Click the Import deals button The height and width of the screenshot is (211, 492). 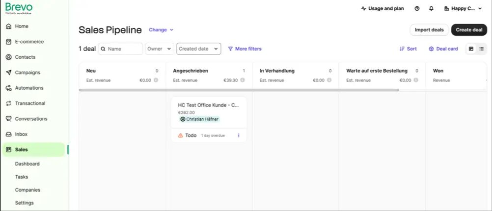(x=429, y=30)
